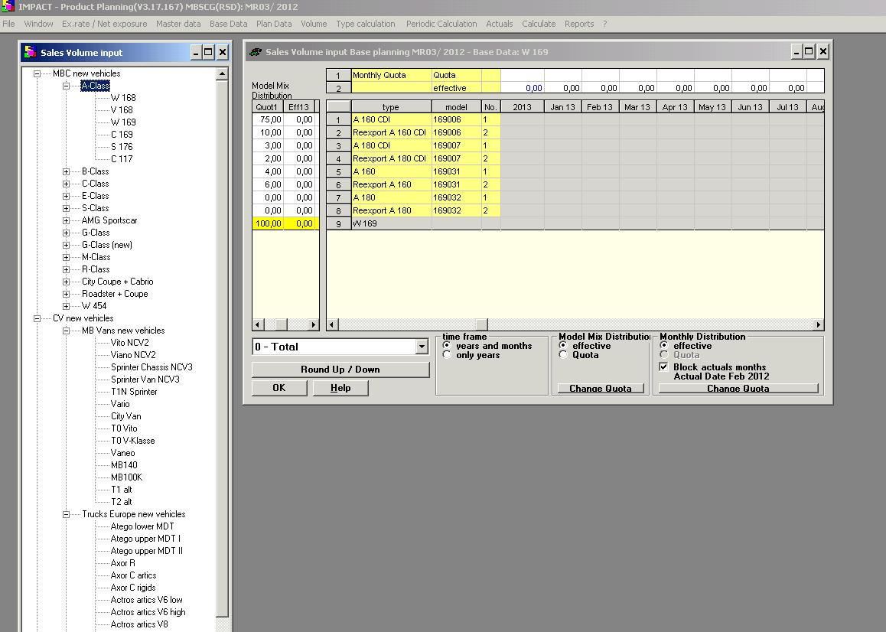The height and width of the screenshot is (632, 886).
Task: Click the model cell '169032' for A 180
Action: click(x=456, y=197)
